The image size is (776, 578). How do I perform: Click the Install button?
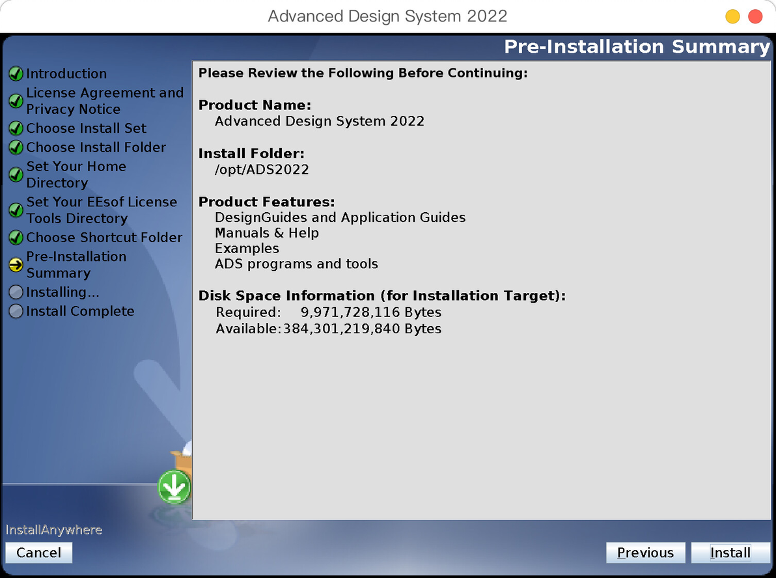tap(730, 552)
